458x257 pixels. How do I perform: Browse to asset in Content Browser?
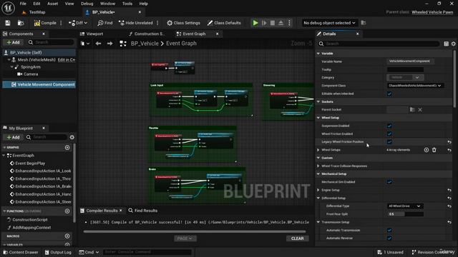pos(21,23)
